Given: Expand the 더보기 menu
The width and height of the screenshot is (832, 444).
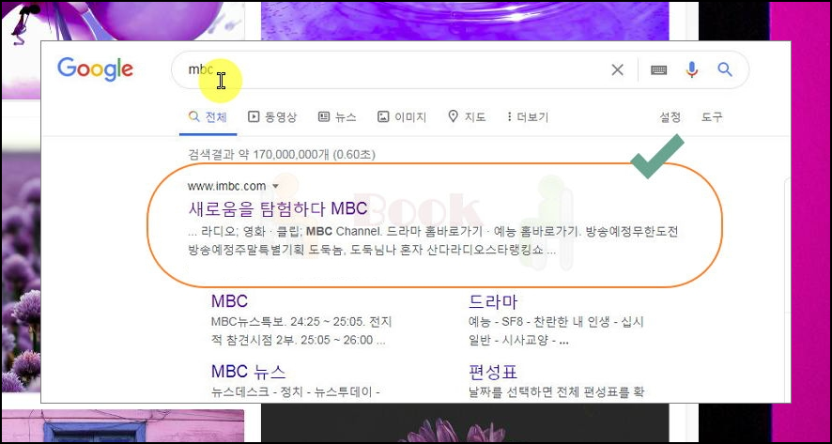Looking at the screenshot, I should coord(528,117).
